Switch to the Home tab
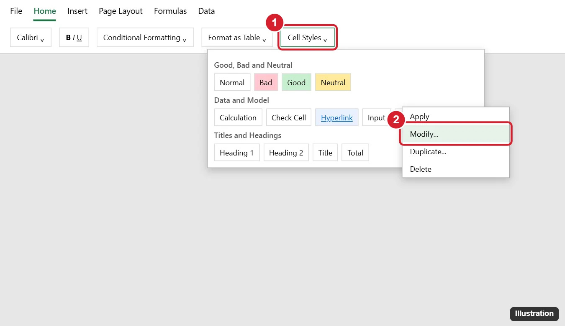 (45, 11)
